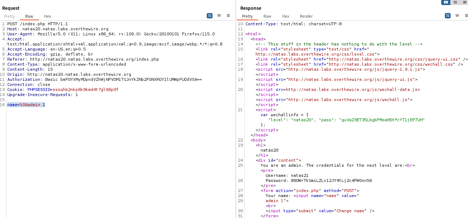The width and height of the screenshot is (468, 218).
Task: Click the highlighted request body name=%0Aadmin 1
Action: pyautogui.click(x=26, y=105)
